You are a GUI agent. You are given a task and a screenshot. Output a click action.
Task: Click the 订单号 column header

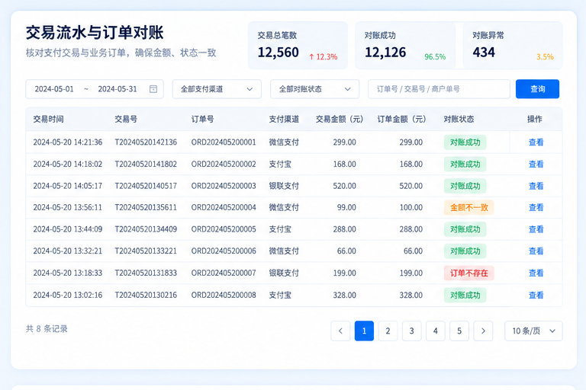point(202,119)
